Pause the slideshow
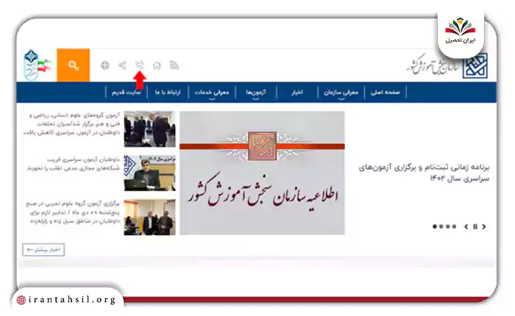The width and height of the screenshot is (515, 316). tap(475, 226)
